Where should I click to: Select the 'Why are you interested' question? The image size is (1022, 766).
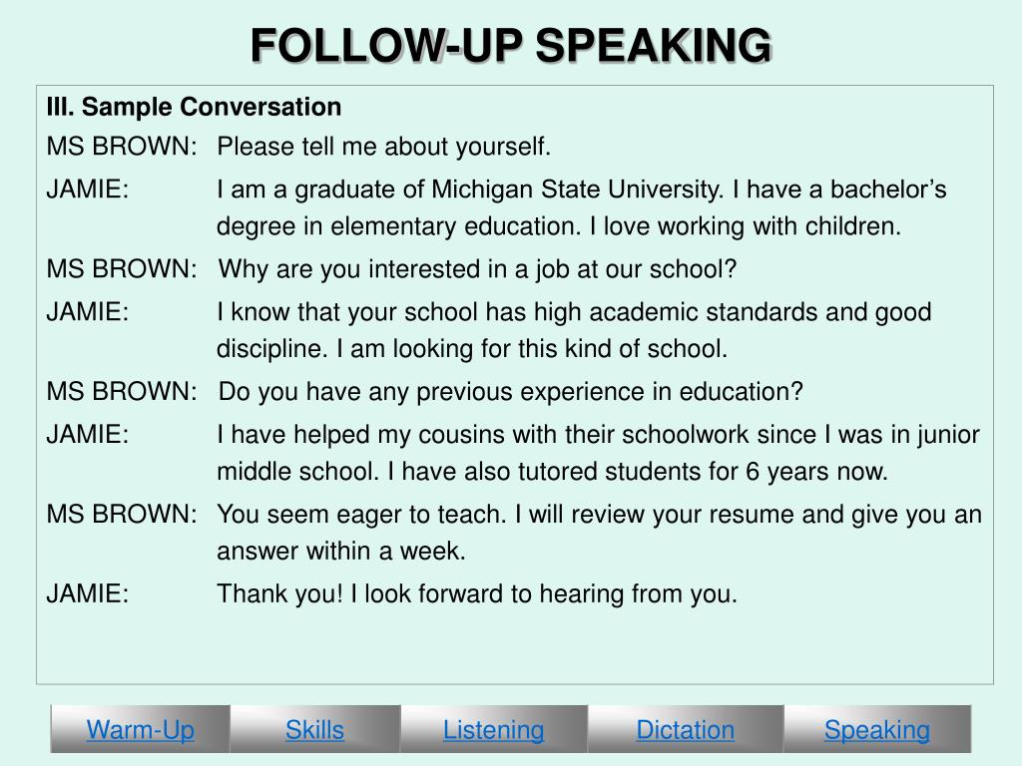477,269
